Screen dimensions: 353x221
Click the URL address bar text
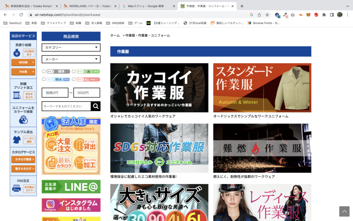click(68, 15)
